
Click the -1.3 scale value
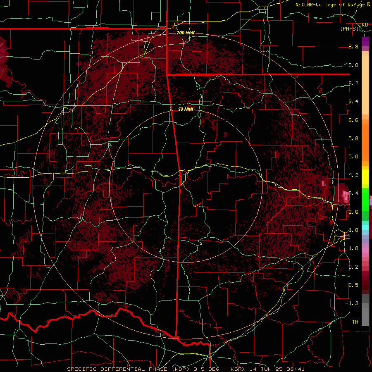click(x=352, y=303)
